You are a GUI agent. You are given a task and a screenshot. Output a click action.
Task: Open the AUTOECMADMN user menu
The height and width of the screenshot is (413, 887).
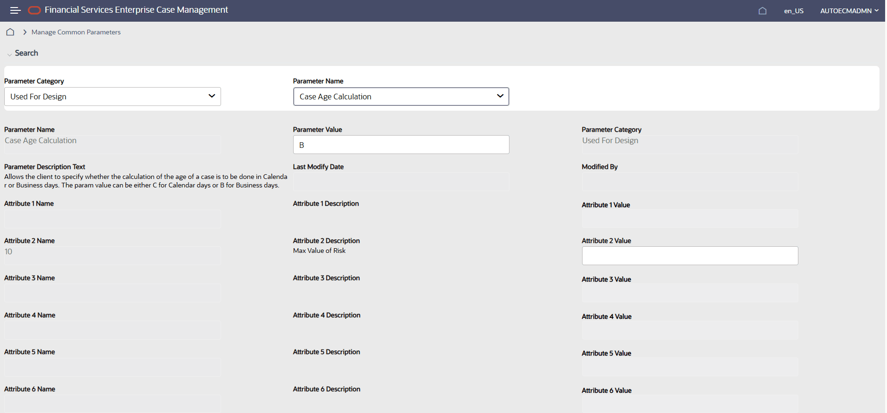(849, 11)
